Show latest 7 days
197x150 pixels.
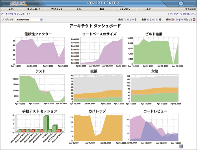coord(124,20)
